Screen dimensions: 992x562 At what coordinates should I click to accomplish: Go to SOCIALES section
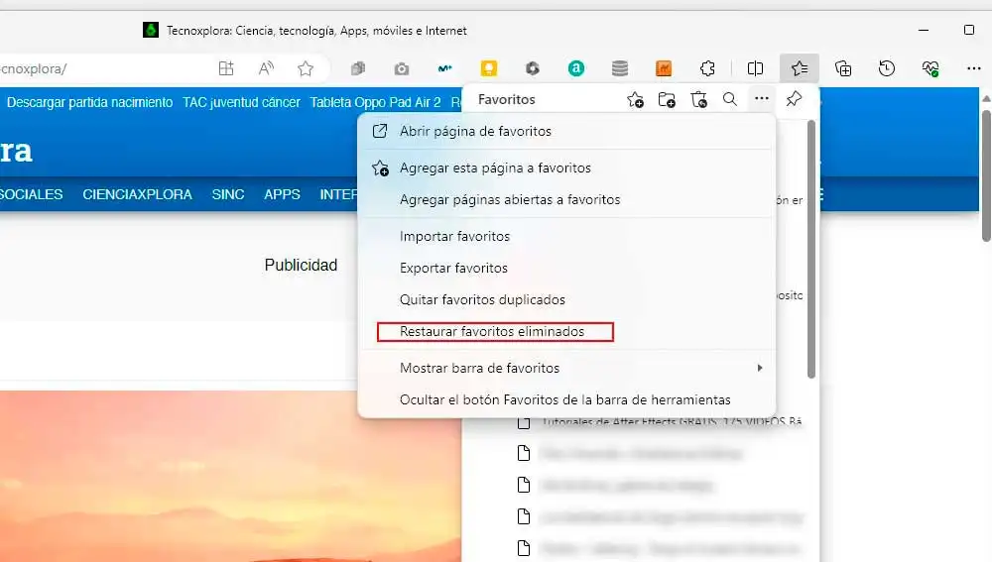pyautogui.click(x=31, y=194)
